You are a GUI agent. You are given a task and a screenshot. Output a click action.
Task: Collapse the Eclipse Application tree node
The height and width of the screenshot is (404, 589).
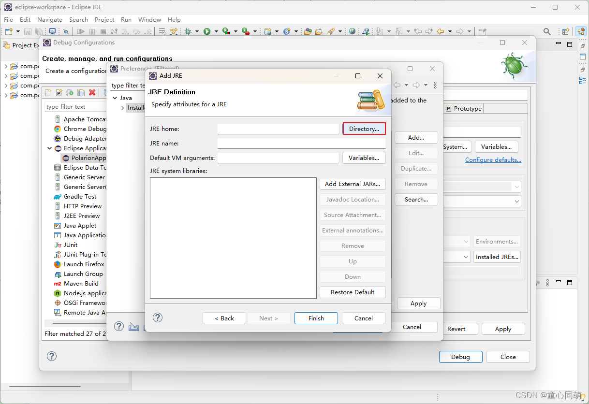tap(50, 148)
